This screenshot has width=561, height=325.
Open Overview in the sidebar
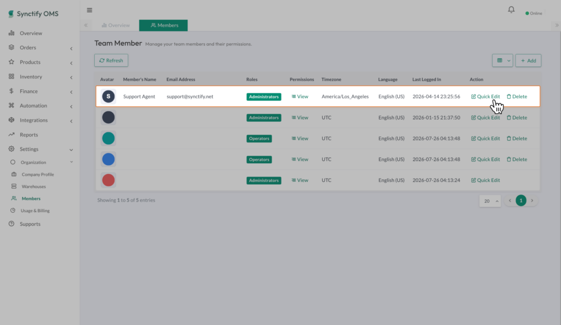31,33
